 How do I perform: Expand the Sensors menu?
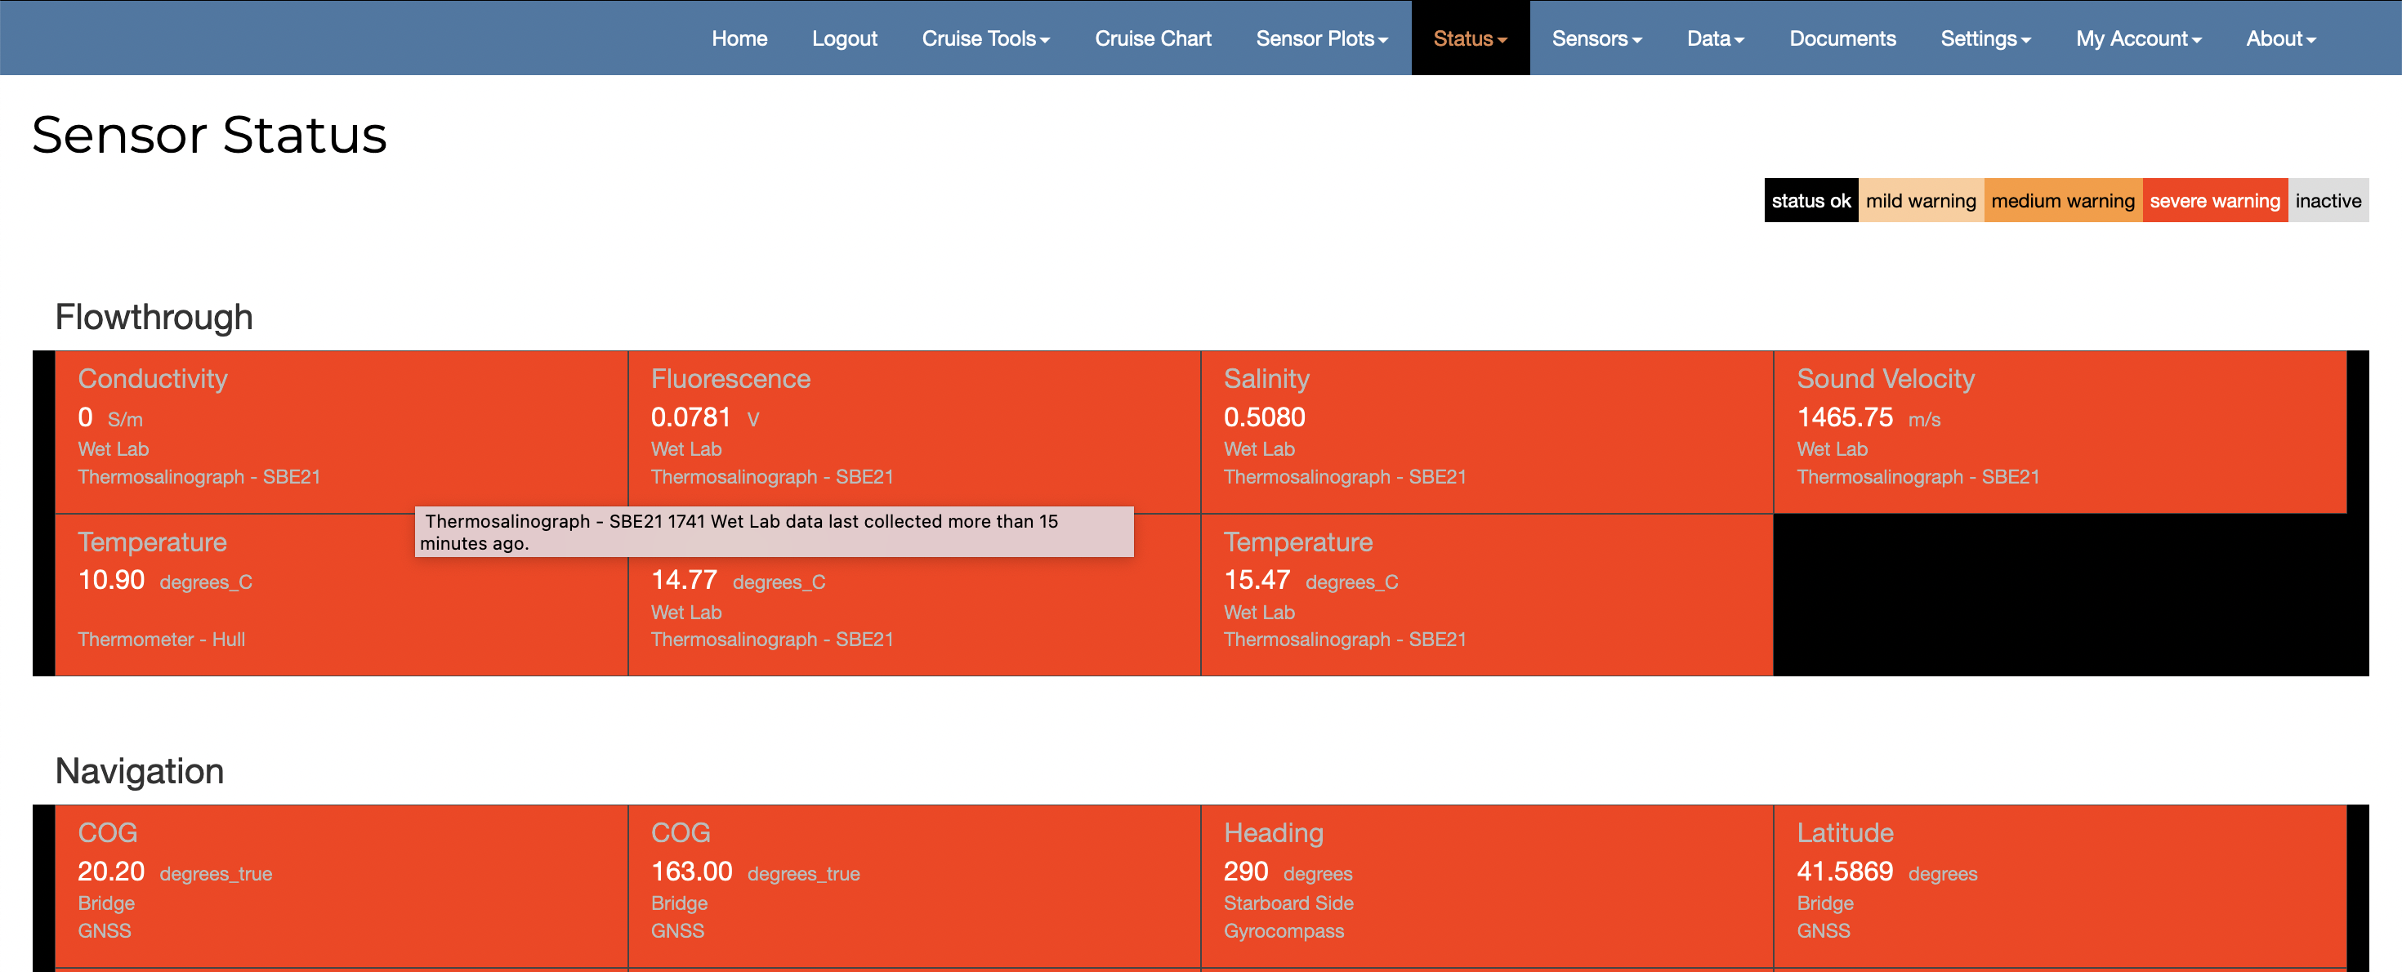[1596, 38]
